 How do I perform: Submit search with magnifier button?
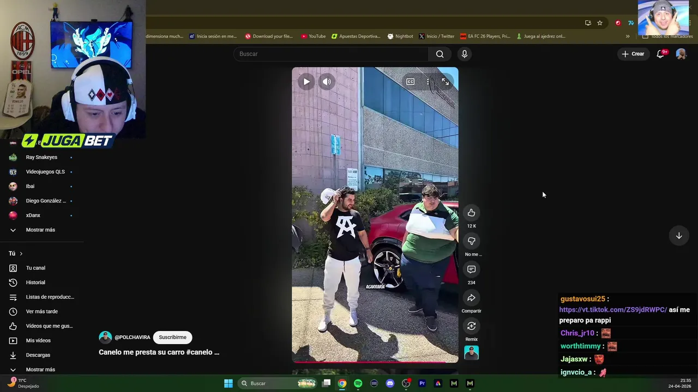point(440,54)
